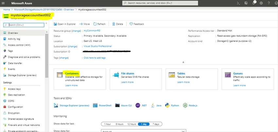The width and height of the screenshot is (278, 132).
Task: Select the 1 day time range
Action: tap(144, 124)
